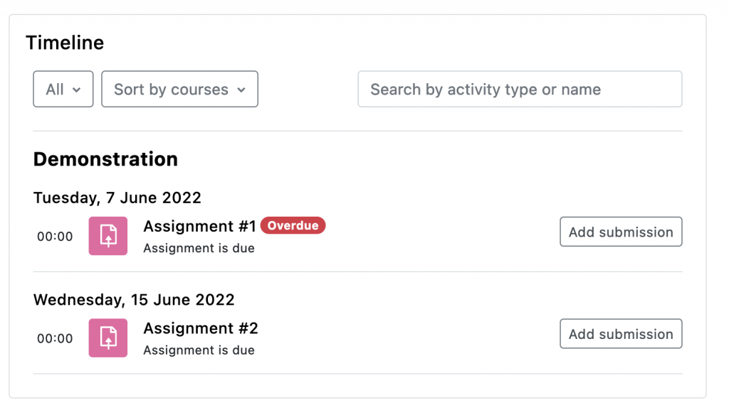Open the Assignment #2 link

tap(201, 328)
